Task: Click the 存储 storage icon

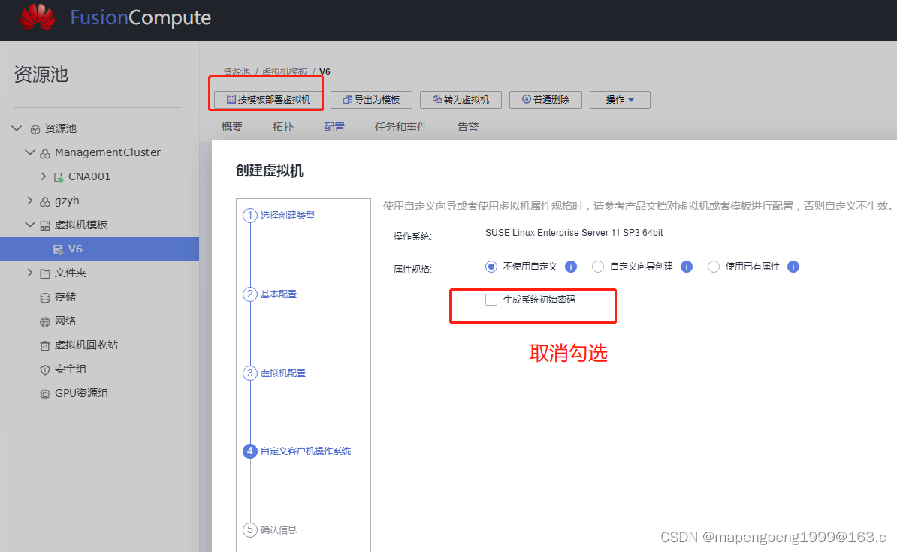Action: click(x=44, y=297)
